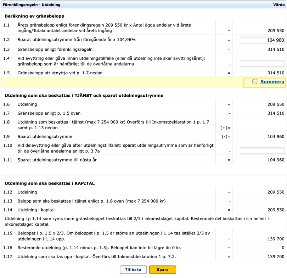Click the row 1.10 label 'Vid delavyttring eller gåva efter utdelningstillfället'
Screen dimensions: 287x278
(116, 148)
